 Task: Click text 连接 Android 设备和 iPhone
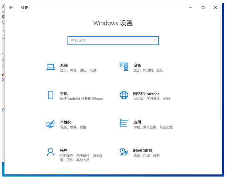point(81,99)
